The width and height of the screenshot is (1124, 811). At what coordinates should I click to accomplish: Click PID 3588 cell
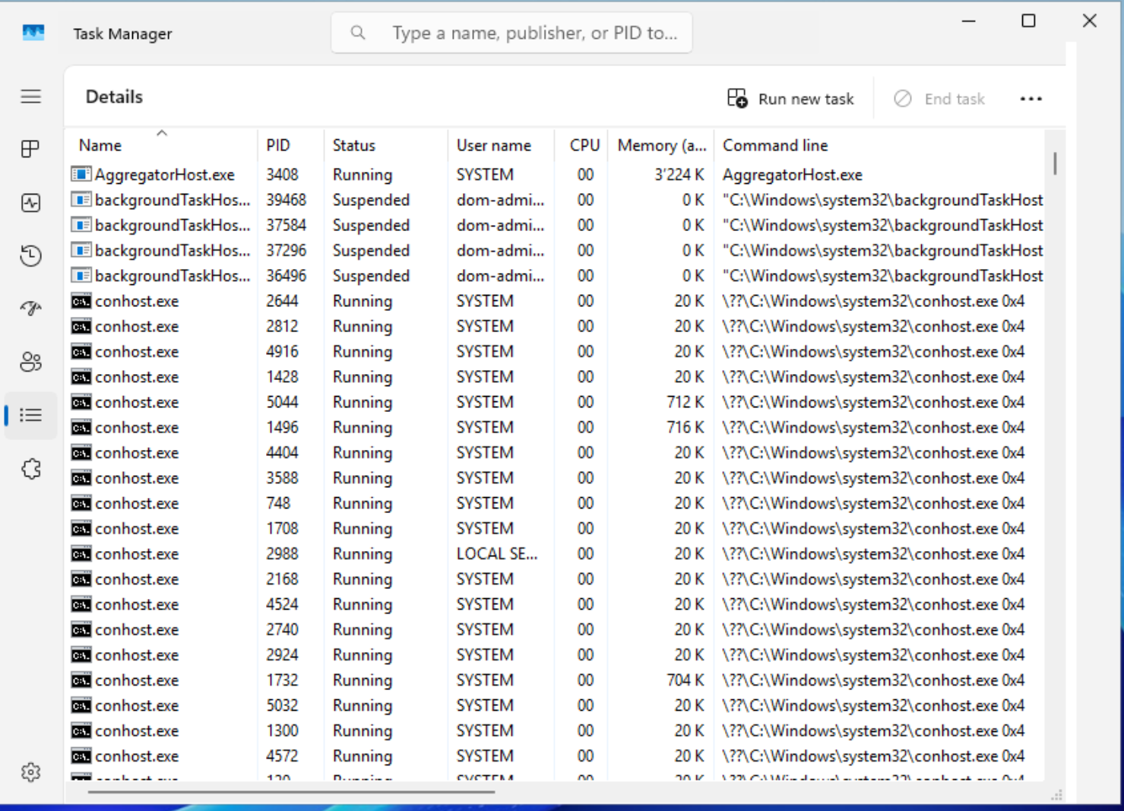pyautogui.click(x=282, y=478)
